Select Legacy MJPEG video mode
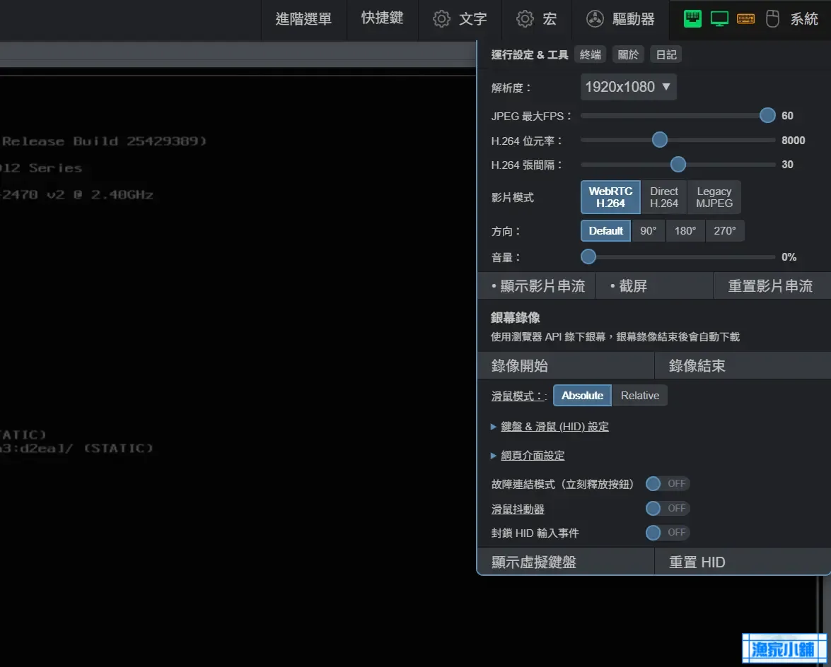This screenshot has width=831, height=667. click(x=714, y=197)
